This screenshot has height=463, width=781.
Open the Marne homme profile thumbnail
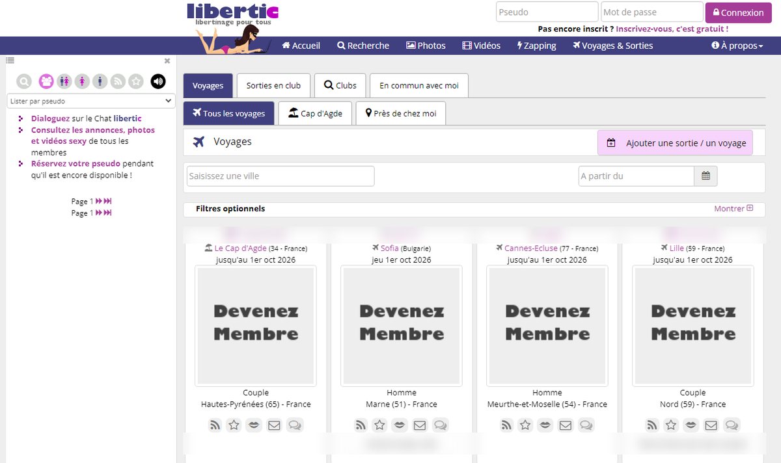click(402, 326)
